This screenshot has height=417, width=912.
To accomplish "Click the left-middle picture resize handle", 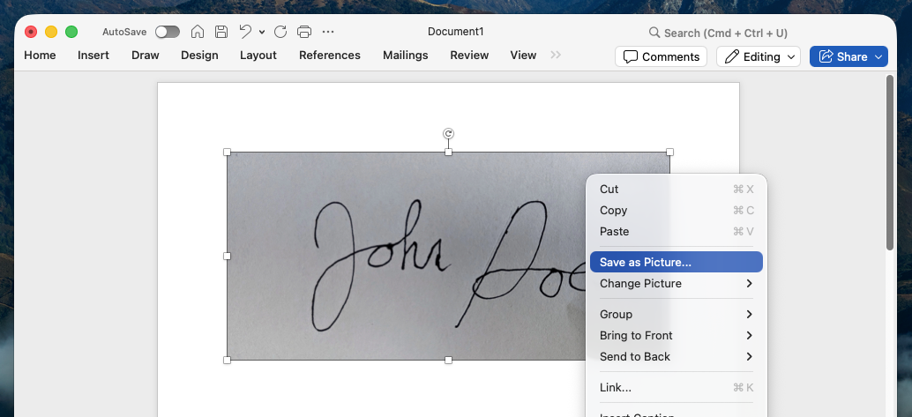I will click(x=228, y=256).
